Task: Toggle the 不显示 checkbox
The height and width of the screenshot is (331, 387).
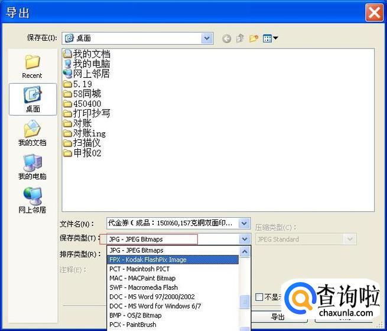Action: (x=259, y=297)
